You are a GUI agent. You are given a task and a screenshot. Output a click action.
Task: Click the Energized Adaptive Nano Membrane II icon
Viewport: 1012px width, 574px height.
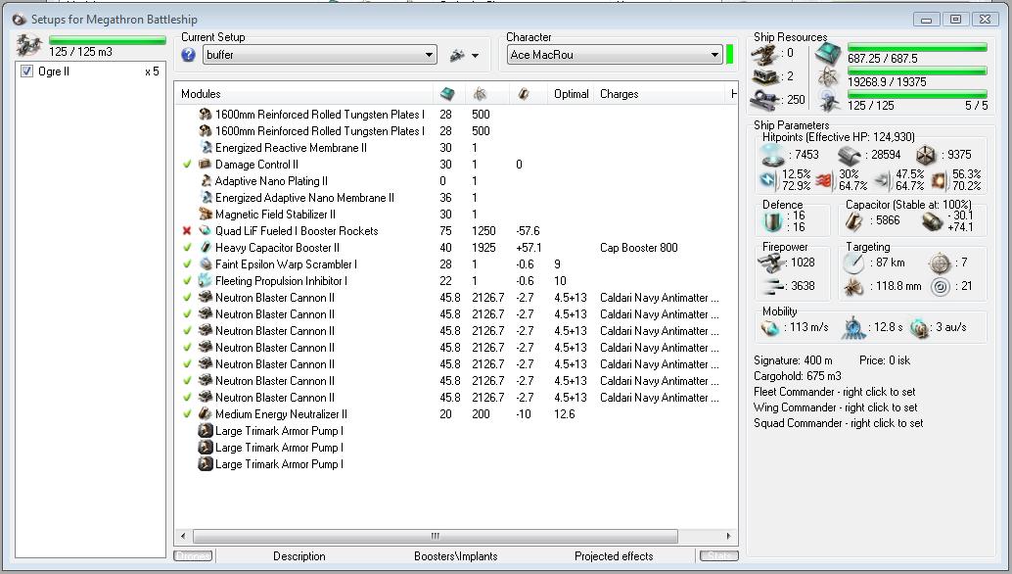pyautogui.click(x=206, y=198)
